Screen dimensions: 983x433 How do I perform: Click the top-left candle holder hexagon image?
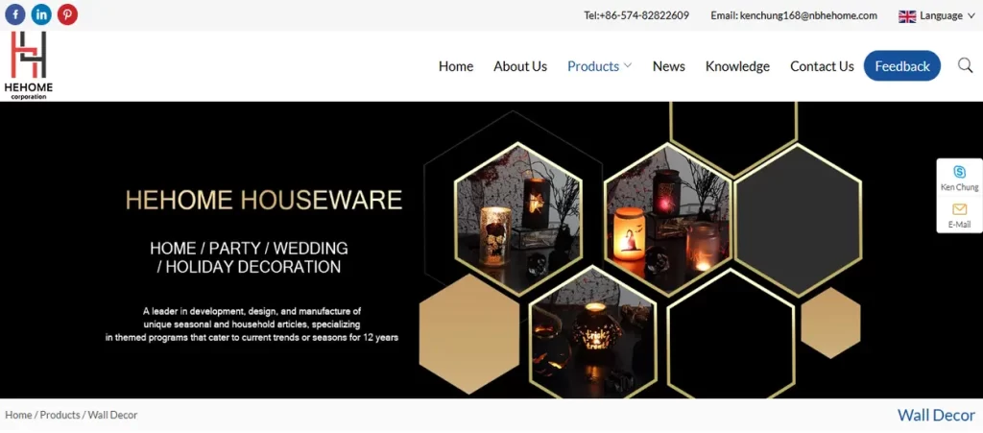tap(517, 207)
